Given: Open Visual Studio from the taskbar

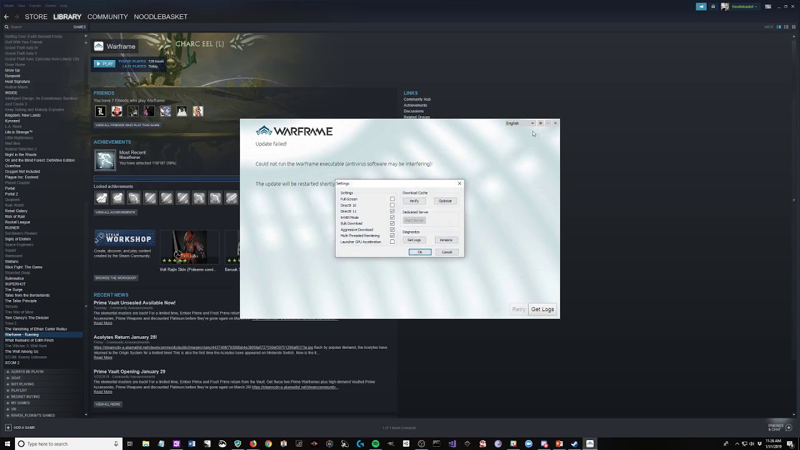Looking at the screenshot, I should click(x=452, y=444).
